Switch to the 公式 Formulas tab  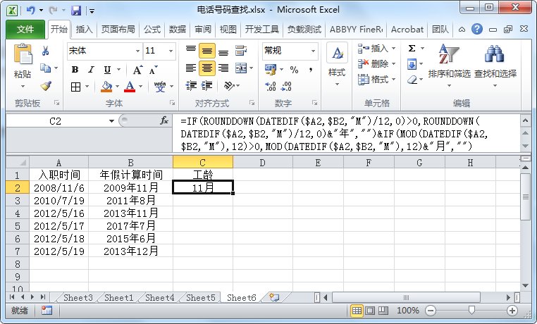152,30
